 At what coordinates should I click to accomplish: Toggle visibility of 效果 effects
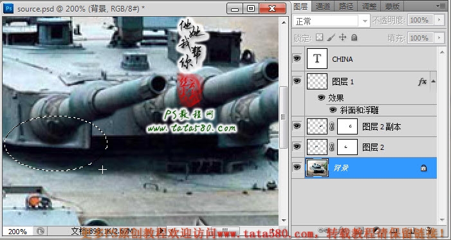(321, 98)
